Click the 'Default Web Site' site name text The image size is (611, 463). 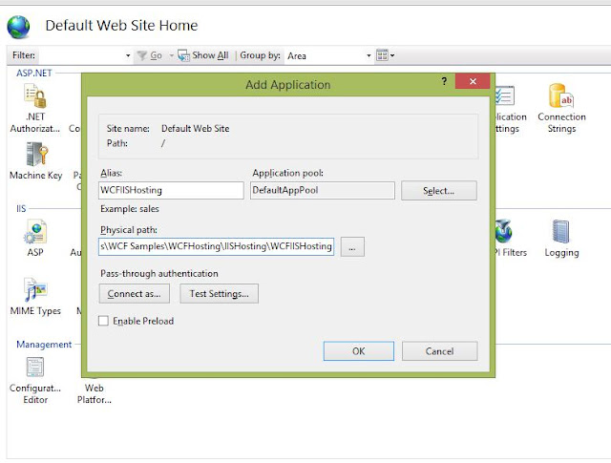tap(195, 129)
